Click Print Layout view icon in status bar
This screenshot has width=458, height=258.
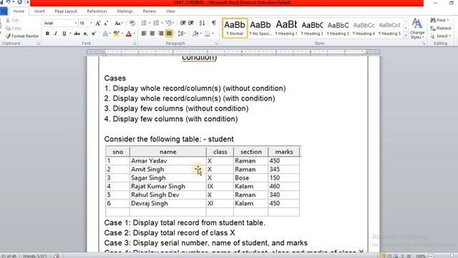tap(382, 256)
